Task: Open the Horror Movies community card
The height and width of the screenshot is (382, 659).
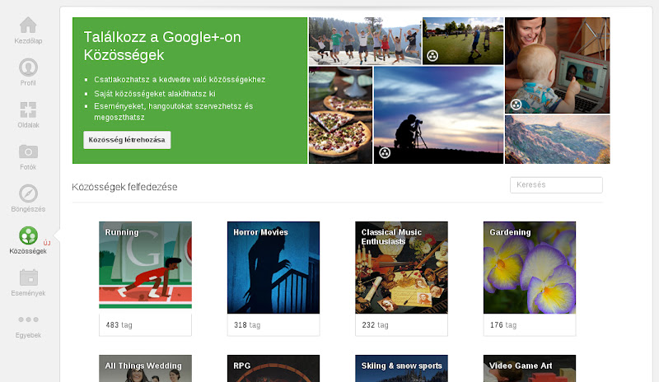Action: pyautogui.click(x=273, y=278)
